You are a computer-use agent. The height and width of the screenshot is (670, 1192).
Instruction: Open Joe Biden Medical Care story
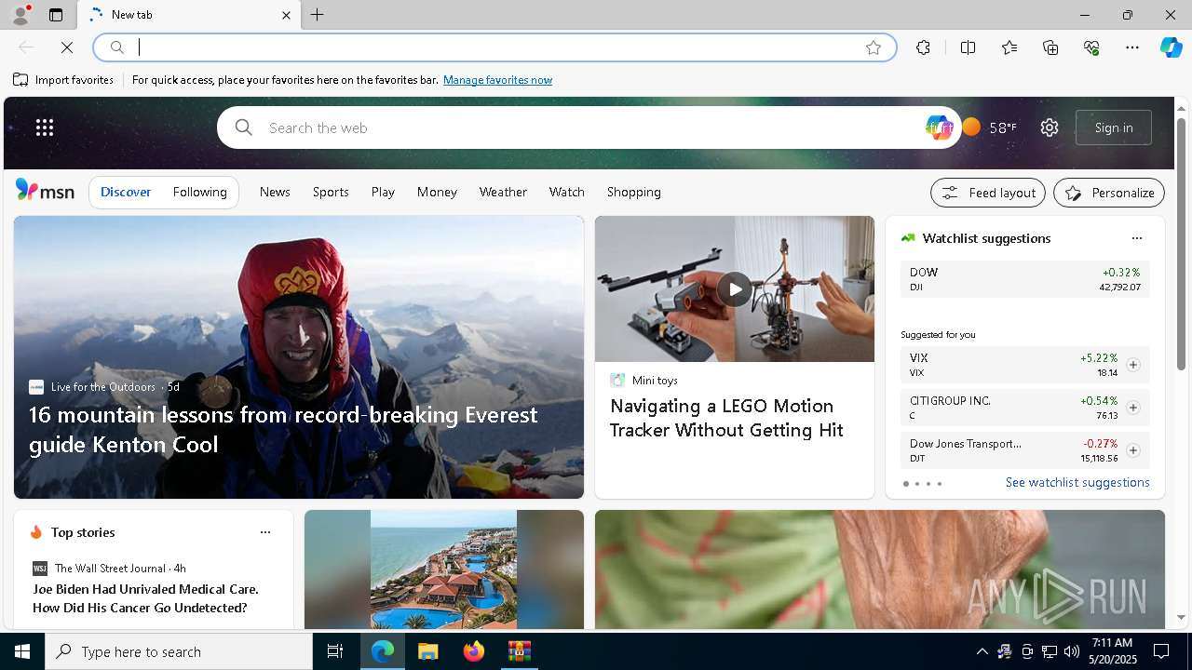click(x=145, y=598)
